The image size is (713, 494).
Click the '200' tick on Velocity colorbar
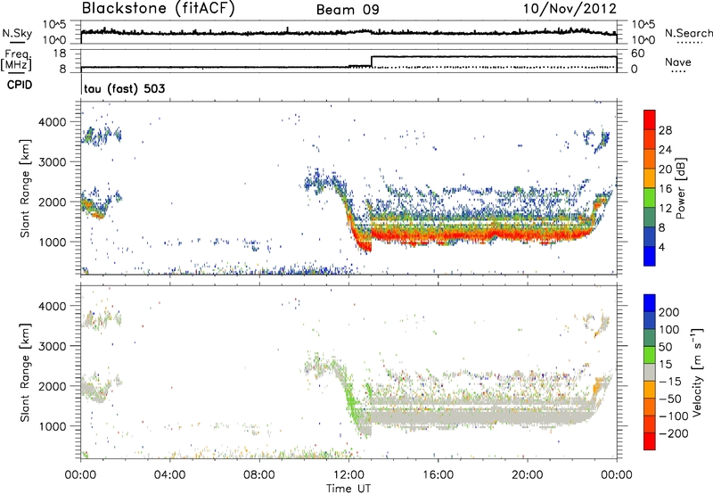tap(669, 312)
